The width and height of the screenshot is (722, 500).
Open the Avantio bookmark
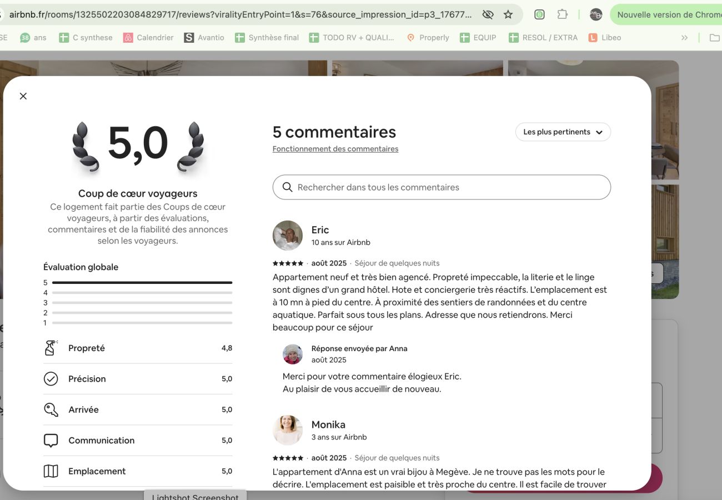coord(204,38)
